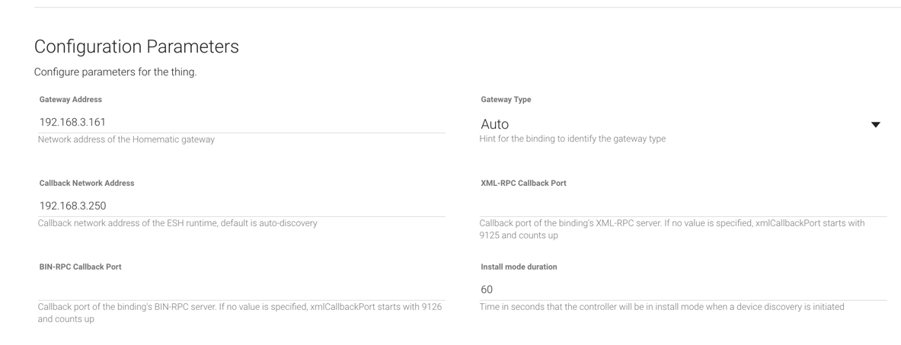Click the XML-RPC Callback Port label

tap(523, 184)
